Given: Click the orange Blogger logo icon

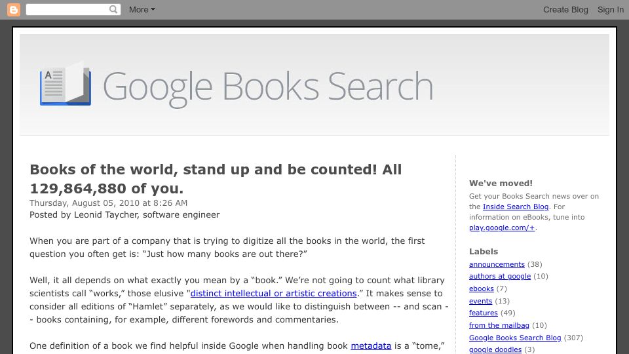Looking at the screenshot, I should pos(14,10).
